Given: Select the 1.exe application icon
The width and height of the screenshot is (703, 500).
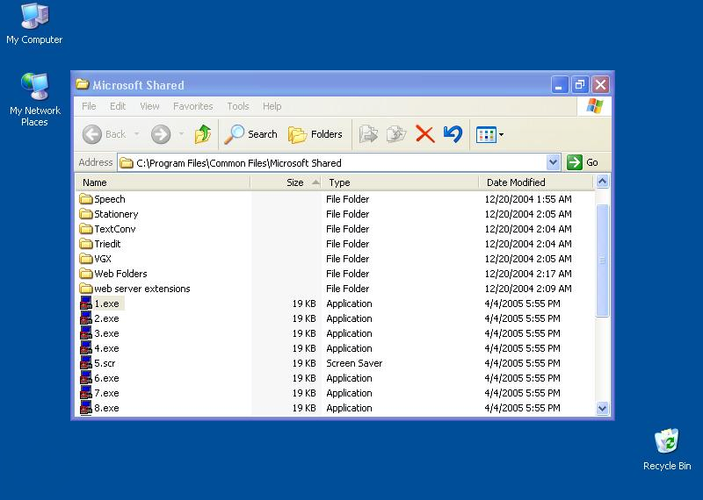Looking at the screenshot, I should point(85,303).
